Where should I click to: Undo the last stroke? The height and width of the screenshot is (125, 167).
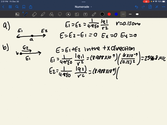(136, 7)
